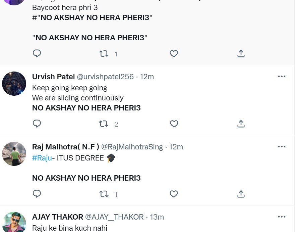This screenshot has height=232, width=295.
Task: Open share options on the top tweet
Action: [x=241, y=54]
